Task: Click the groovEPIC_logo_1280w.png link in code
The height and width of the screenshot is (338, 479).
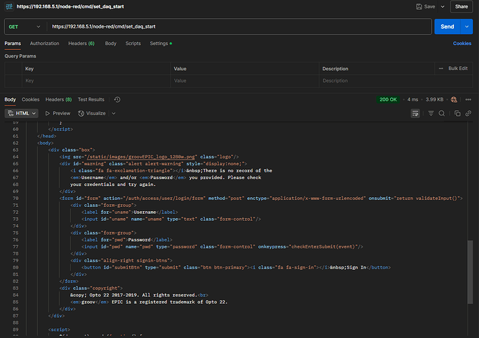Action: click(141, 157)
